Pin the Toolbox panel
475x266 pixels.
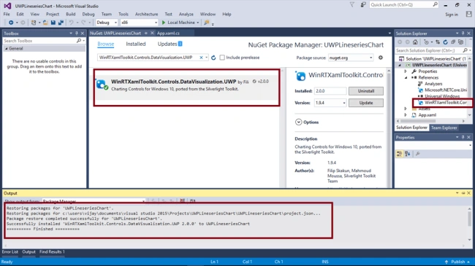76,34
